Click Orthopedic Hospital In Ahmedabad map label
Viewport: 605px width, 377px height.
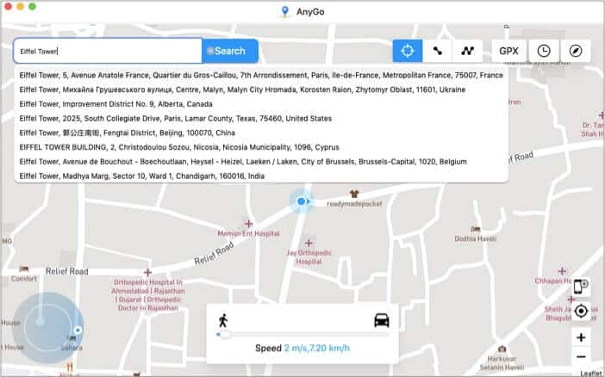pyautogui.click(x=147, y=295)
